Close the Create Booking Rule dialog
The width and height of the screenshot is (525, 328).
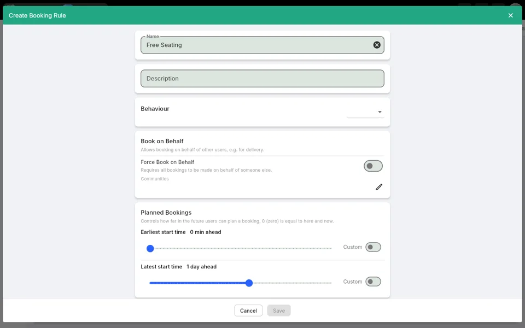pyautogui.click(x=511, y=15)
